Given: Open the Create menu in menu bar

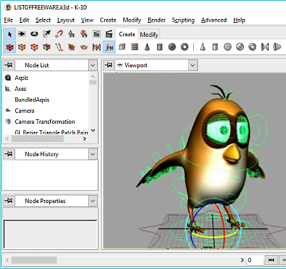Looking at the screenshot, I should pyautogui.click(x=108, y=20).
